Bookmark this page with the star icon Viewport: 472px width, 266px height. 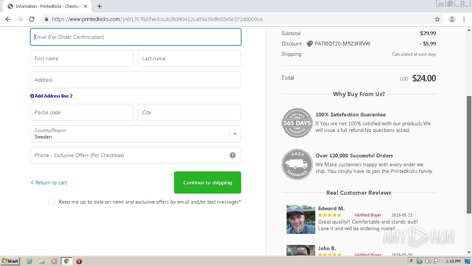coord(437,19)
